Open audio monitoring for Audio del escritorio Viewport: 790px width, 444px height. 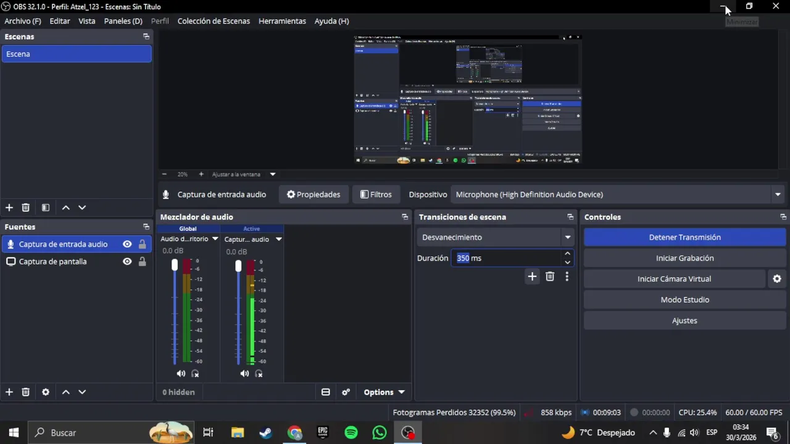point(195,374)
